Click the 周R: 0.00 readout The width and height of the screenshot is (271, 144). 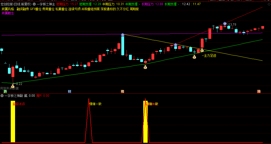click(43, 96)
